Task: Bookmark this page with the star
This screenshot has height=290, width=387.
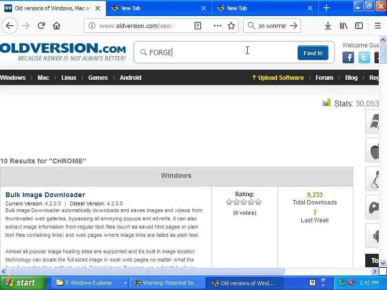Action: click(x=231, y=26)
